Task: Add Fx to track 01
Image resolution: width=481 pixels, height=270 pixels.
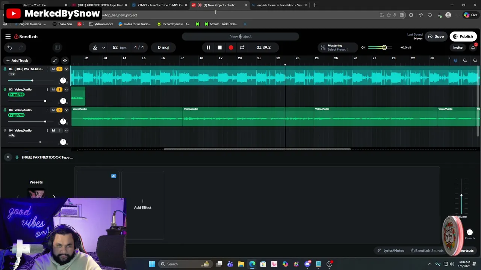Action: [12, 74]
